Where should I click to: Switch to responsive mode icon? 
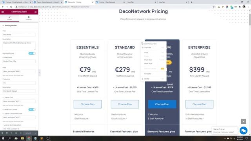point(16,133)
